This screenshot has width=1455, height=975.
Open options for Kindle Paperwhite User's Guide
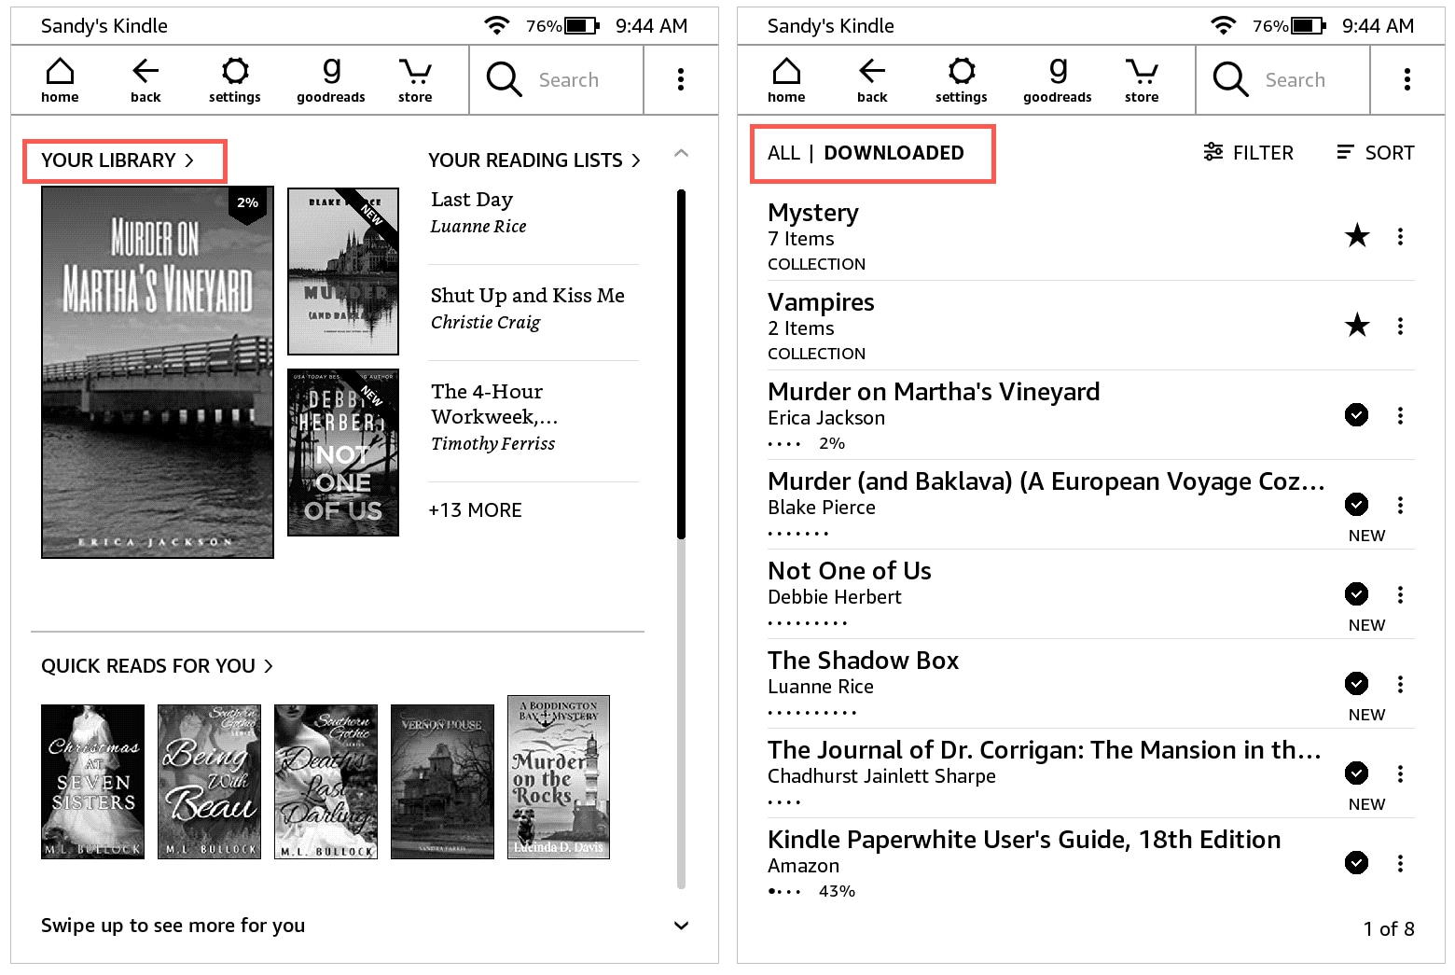click(x=1400, y=863)
